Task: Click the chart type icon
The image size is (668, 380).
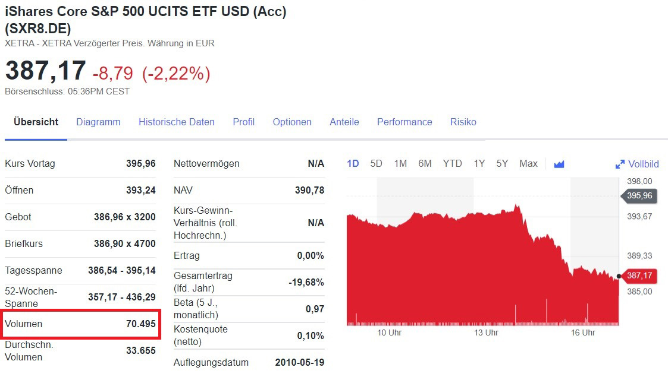Action: click(x=559, y=164)
